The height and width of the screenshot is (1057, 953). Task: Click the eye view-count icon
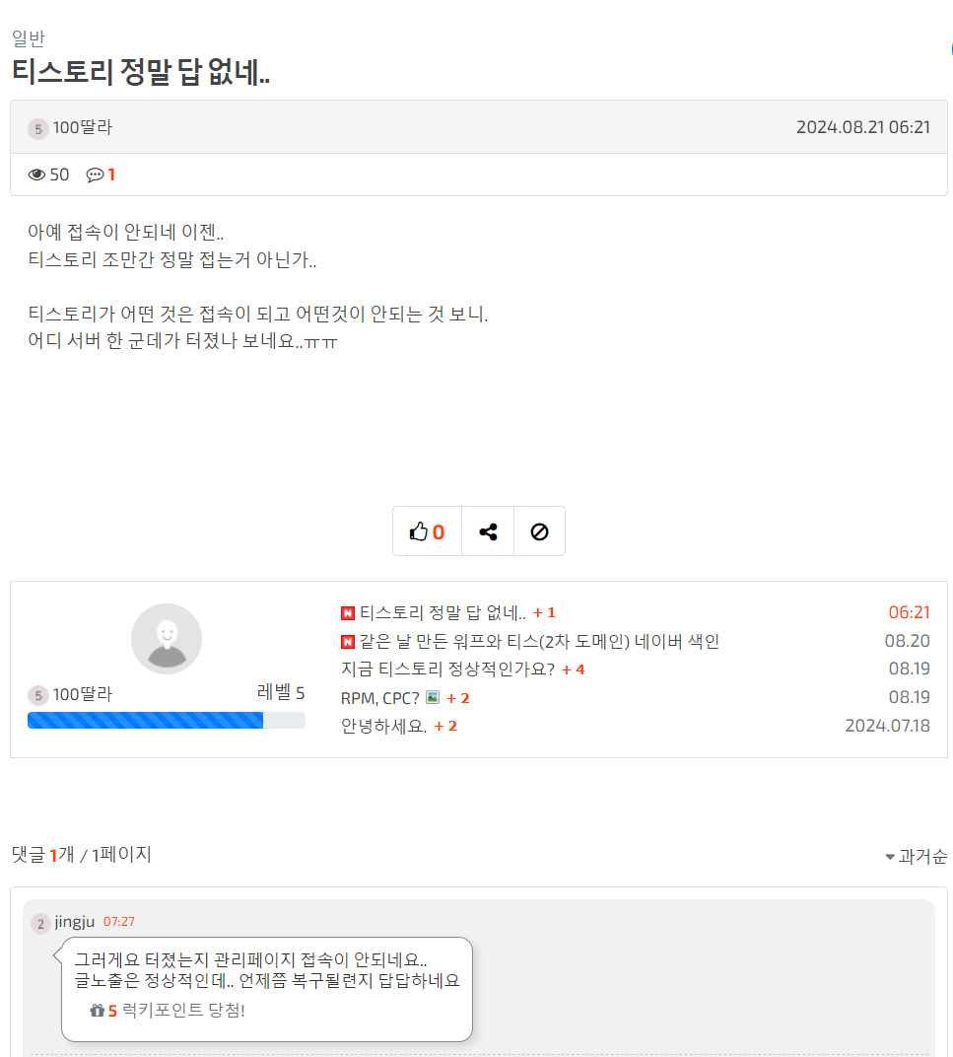[x=36, y=175]
